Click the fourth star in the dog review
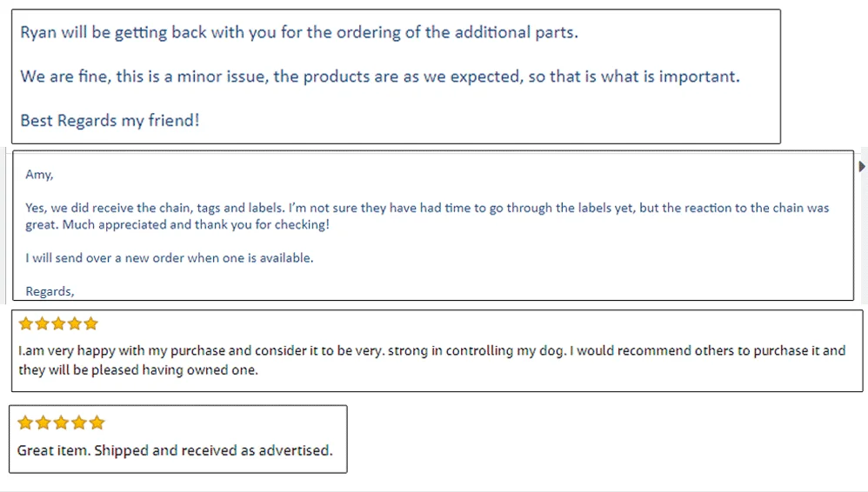This screenshot has height=492, width=868. pyautogui.click(x=75, y=324)
